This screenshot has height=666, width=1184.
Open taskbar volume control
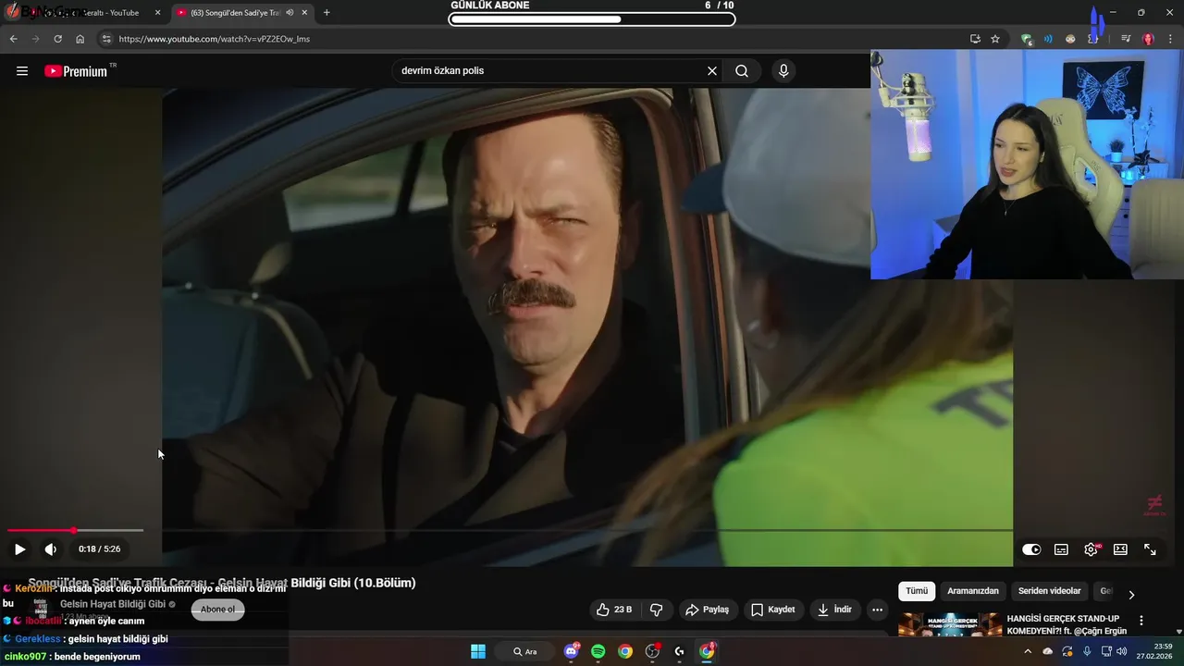point(1121,651)
